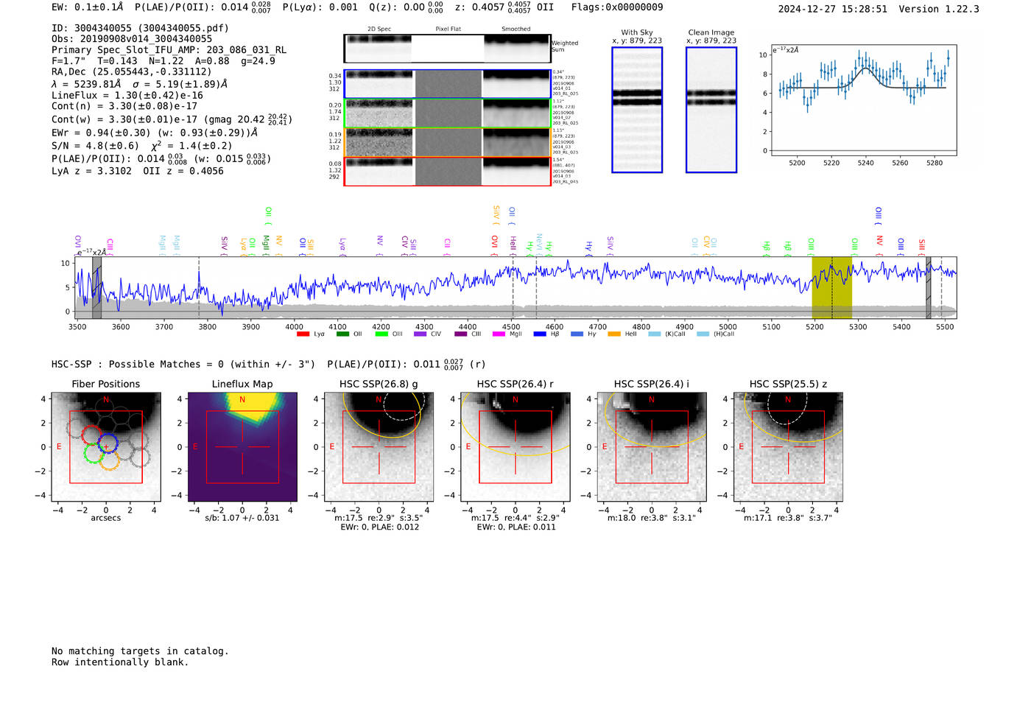The width and height of the screenshot is (1031, 702).
Task: Click the 's/b: 1.07 +/- 0.031' caption
Action: point(242,518)
